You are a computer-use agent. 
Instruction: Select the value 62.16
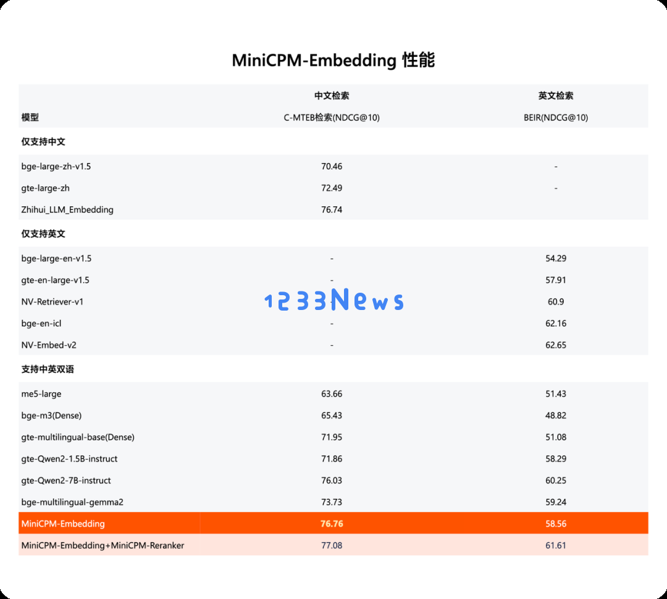coord(556,324)
